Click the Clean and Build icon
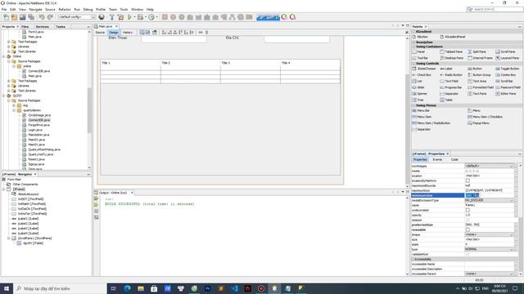This screenshot has height=294, width=524. [x=120, y=17]
